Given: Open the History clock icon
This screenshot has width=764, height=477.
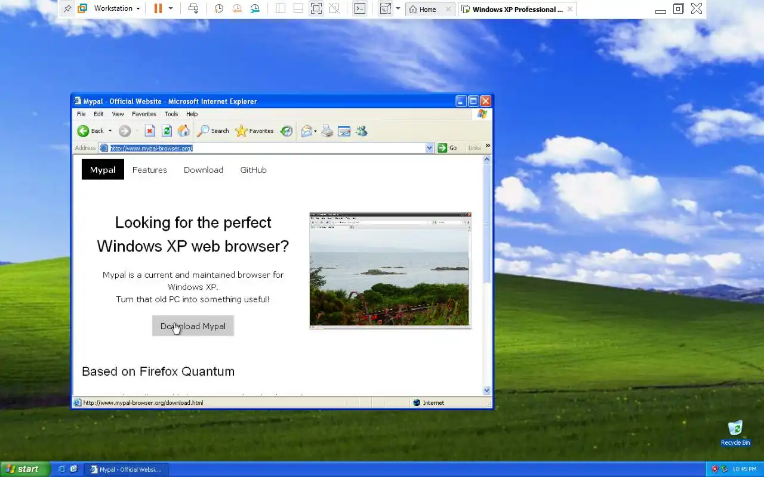Looking at the screenshot, I should [286, 131].
